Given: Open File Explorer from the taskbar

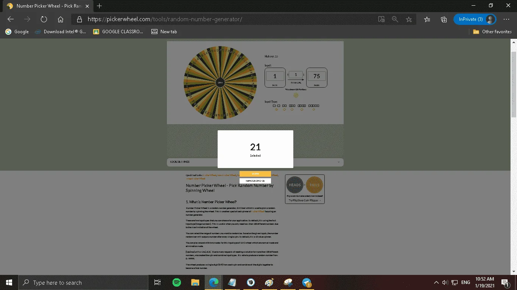Looking at the screenshot, I should point(195,282).
